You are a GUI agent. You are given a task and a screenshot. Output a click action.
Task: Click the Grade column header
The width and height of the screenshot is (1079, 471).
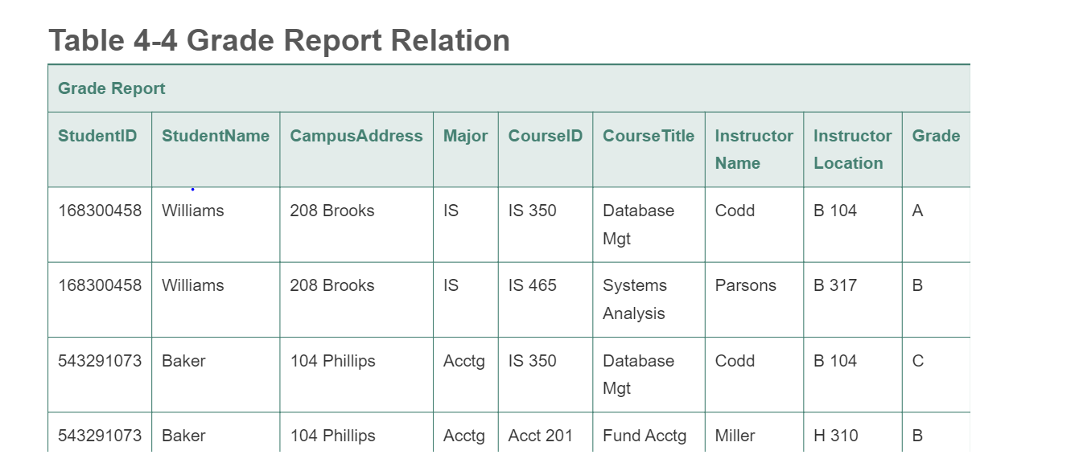[936, 136]
